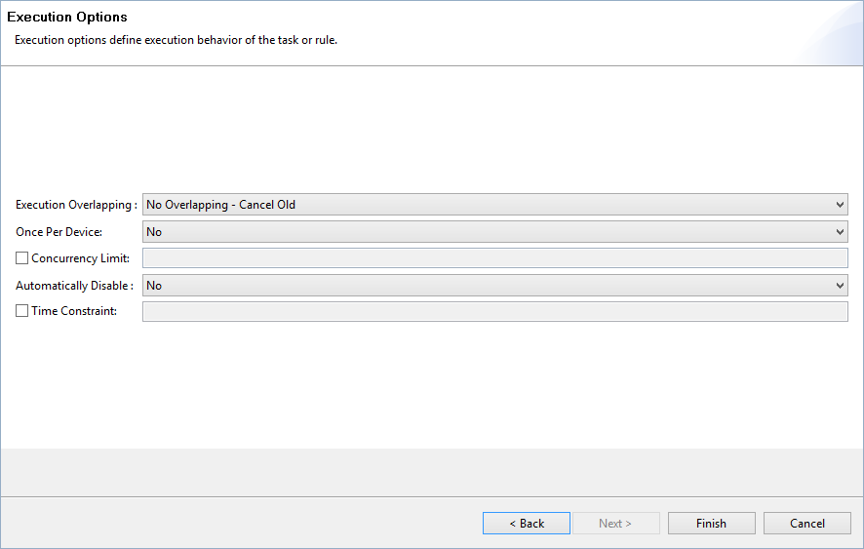Open the Once Per Device dropdown arrow
The height and width of the screenshot is (549, 864).
[840, 232]
